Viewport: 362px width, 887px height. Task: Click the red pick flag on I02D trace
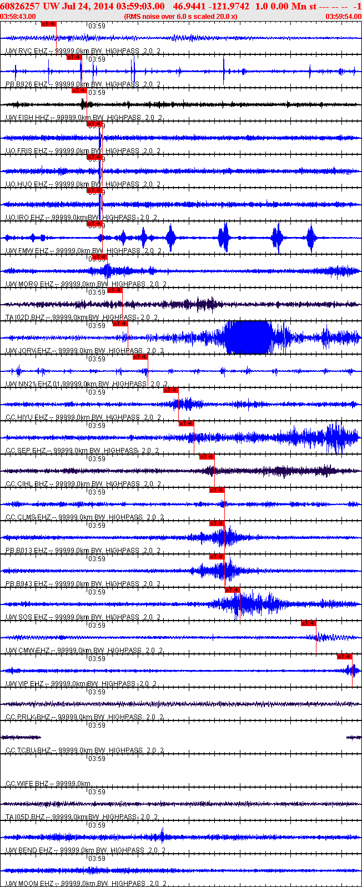tap(115, 290)
